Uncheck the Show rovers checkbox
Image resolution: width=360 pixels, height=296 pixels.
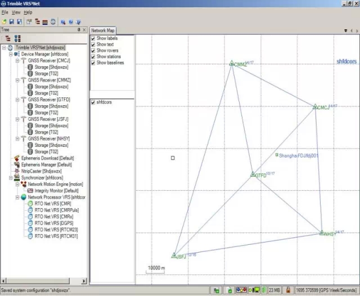click(93, 51)
